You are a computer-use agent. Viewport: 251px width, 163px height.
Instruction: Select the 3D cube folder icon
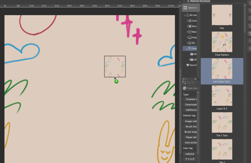click(190, 43)
